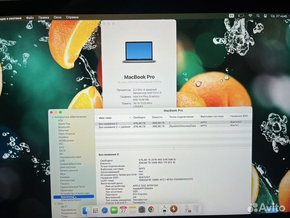This screenshot has width=290, height=218.
Task: Launch Google Chrome from the Dock
Action: [151, 210]
